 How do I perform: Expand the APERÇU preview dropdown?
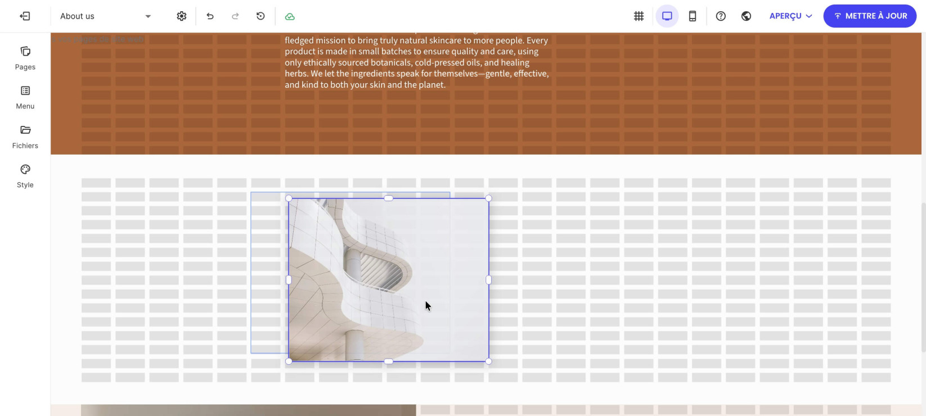click(790, 16)
